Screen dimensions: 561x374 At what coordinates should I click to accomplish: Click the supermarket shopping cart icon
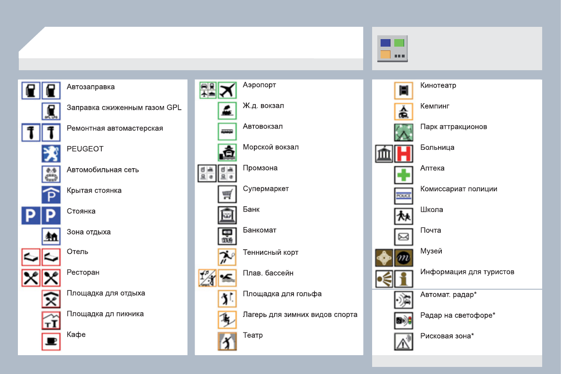coord(227,194)
